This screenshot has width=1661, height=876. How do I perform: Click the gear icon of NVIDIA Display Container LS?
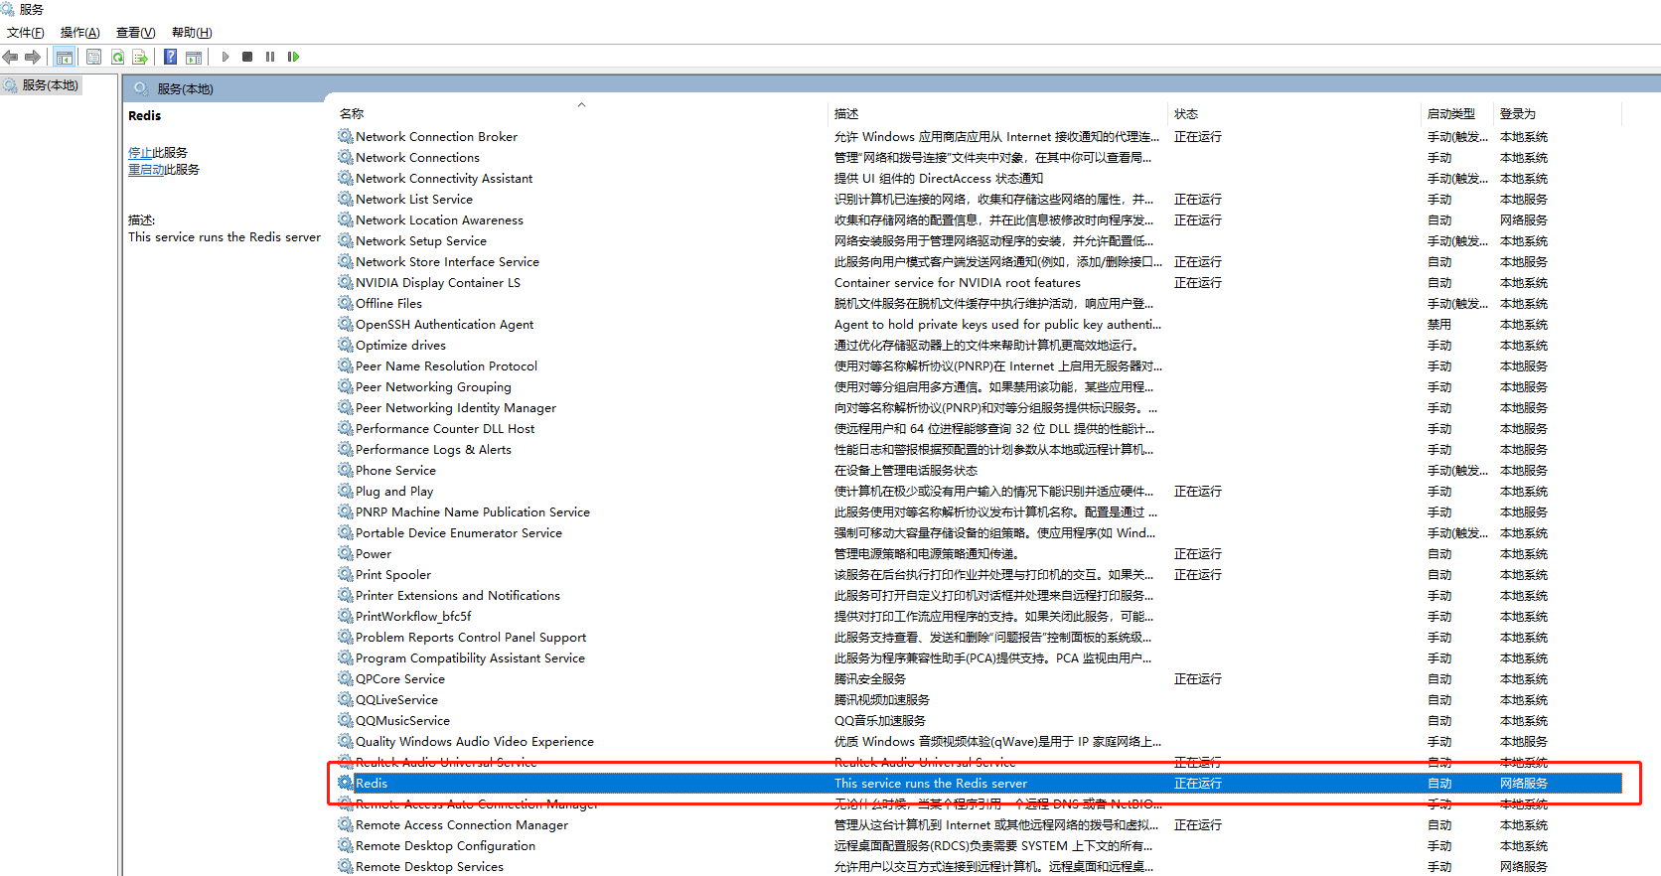pyautogui.click(x=346, y=282)
